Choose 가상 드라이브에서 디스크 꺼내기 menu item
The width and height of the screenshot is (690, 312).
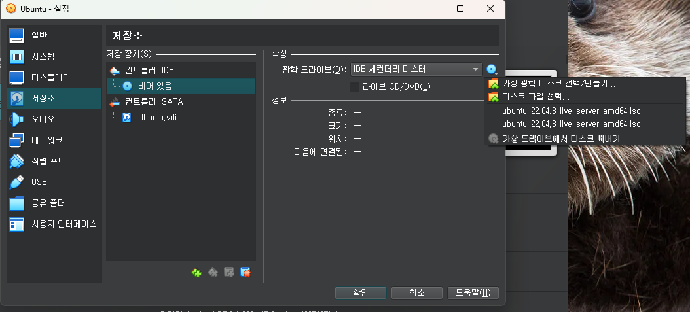[585, 139]
